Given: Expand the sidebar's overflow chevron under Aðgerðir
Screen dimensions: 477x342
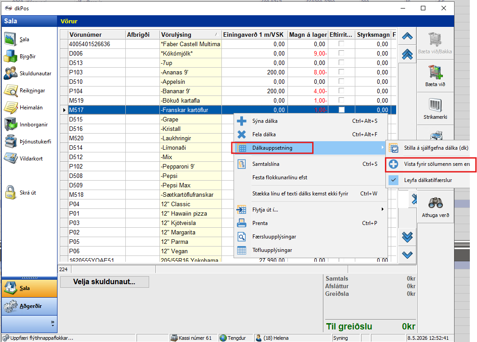Looking at the screenshot, I should [53, 324].
